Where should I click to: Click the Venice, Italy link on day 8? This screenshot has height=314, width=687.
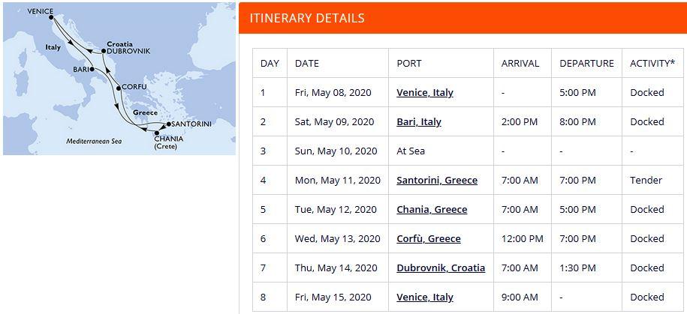[425, 298]
